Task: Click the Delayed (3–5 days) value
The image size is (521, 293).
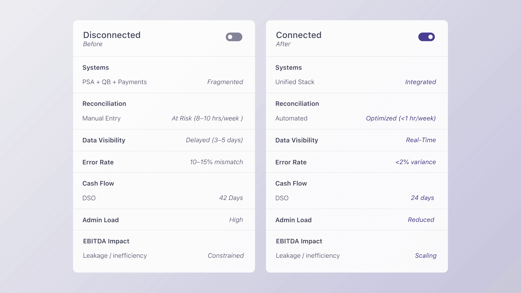Action: click(x=214, y=140)
